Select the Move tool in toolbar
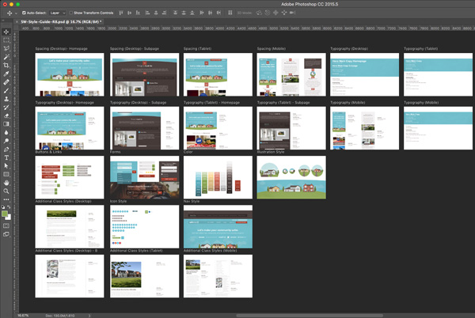The height and width of the screenshot is (318, 475). click(x=6, y=32)
